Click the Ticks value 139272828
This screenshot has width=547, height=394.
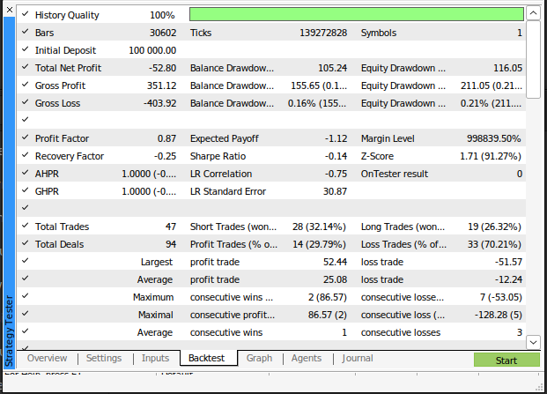[x=323, y=33]
